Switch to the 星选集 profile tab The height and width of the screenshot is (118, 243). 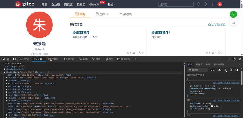point(126,14)
